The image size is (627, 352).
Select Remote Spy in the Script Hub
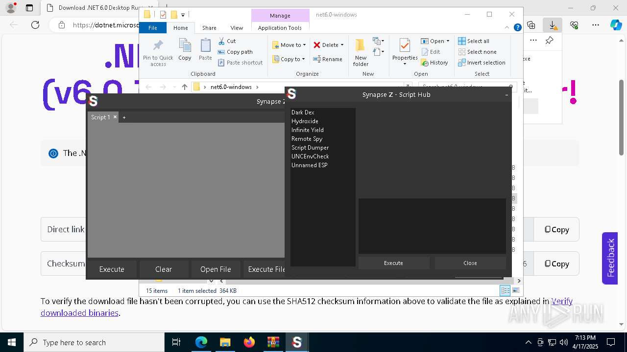pyautogui.click(x=307, y=139)
